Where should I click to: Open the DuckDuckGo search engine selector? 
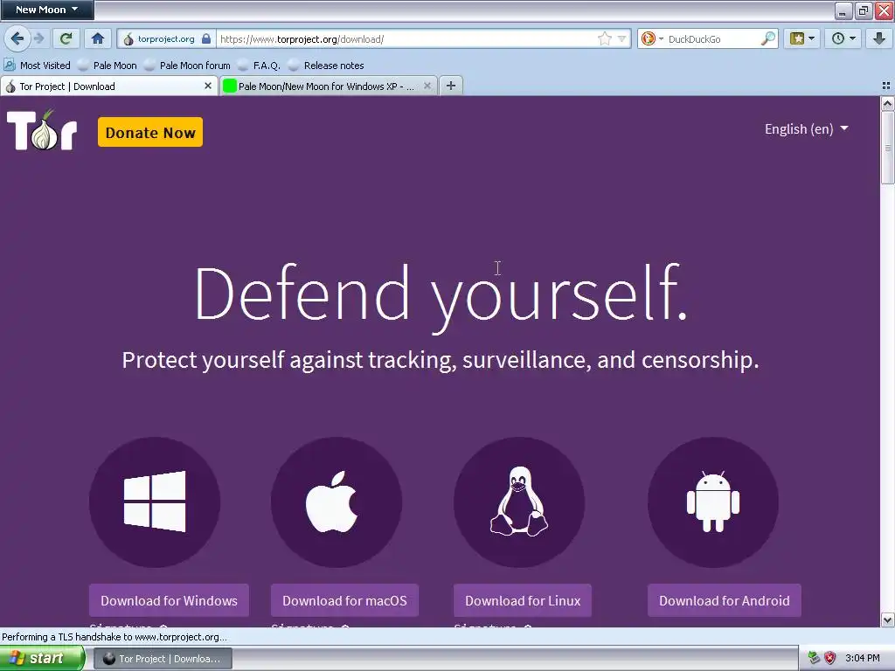pyautogui.click(x=652, y=38)
